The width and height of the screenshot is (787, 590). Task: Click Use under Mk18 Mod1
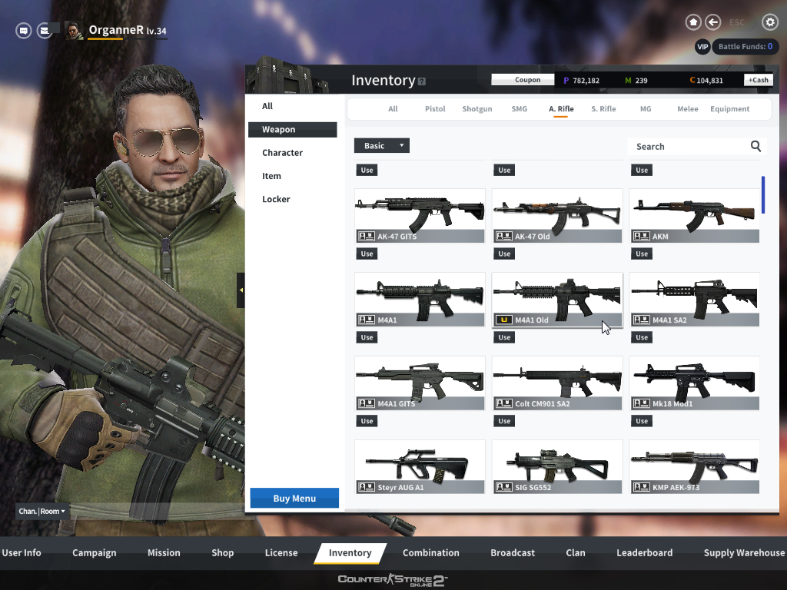(x=642, y=422)
